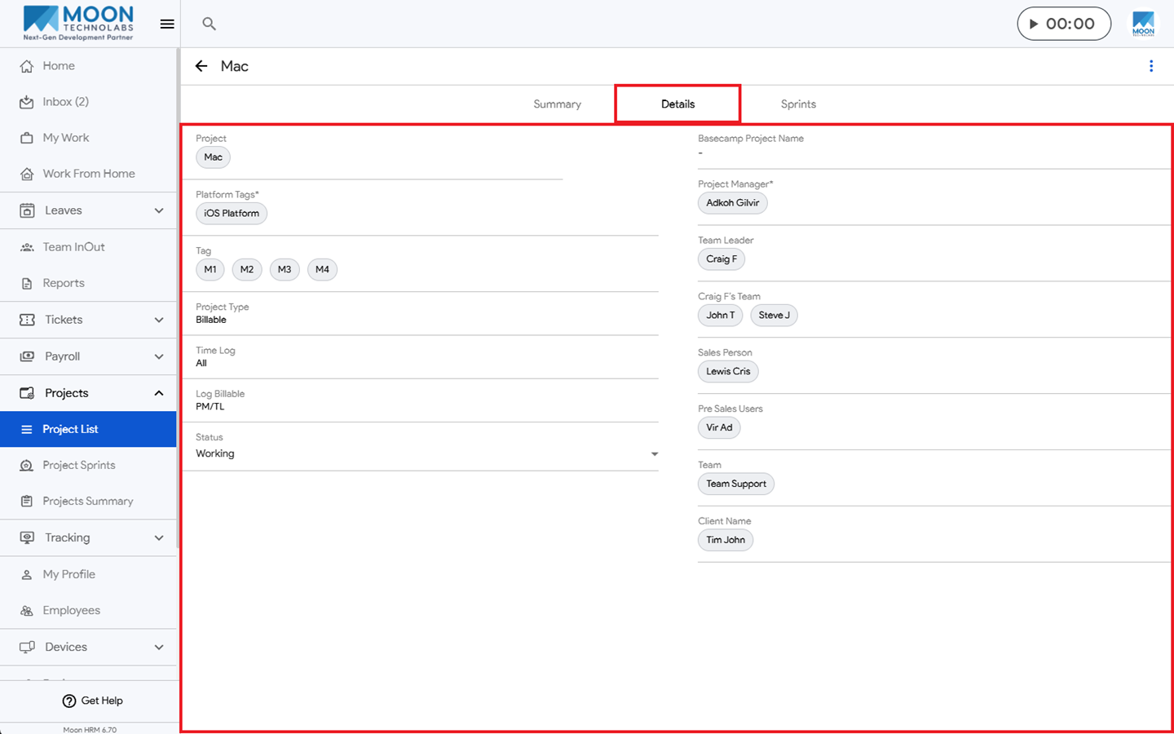Click the Adkoh Gilvir project manager chip
This screenshot has height=734, width=1174.
(732, 203)
